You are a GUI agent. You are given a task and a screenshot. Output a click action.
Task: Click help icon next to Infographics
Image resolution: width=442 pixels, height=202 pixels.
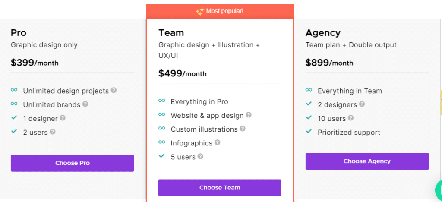click(218, 142)
